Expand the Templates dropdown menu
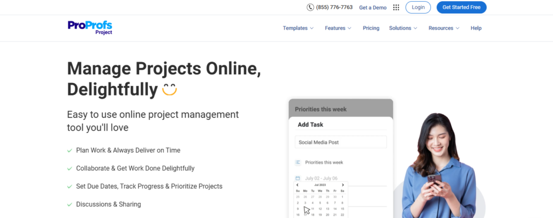The width and height of the screenshot is (553, 218). [298, 28]
